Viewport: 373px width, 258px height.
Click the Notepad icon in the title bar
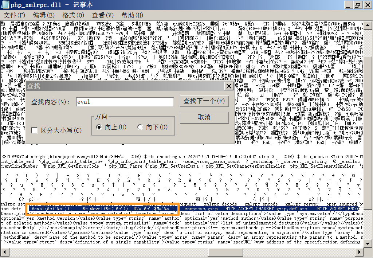4,4
